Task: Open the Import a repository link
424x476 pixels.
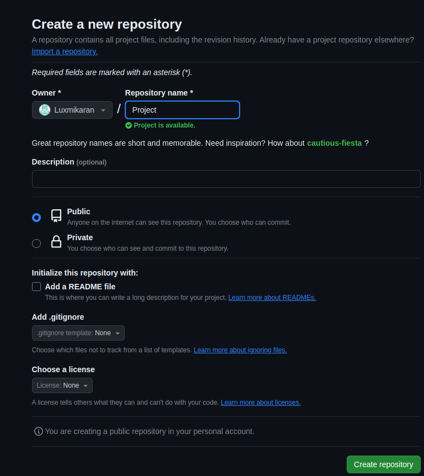Action: pos(64,51)
